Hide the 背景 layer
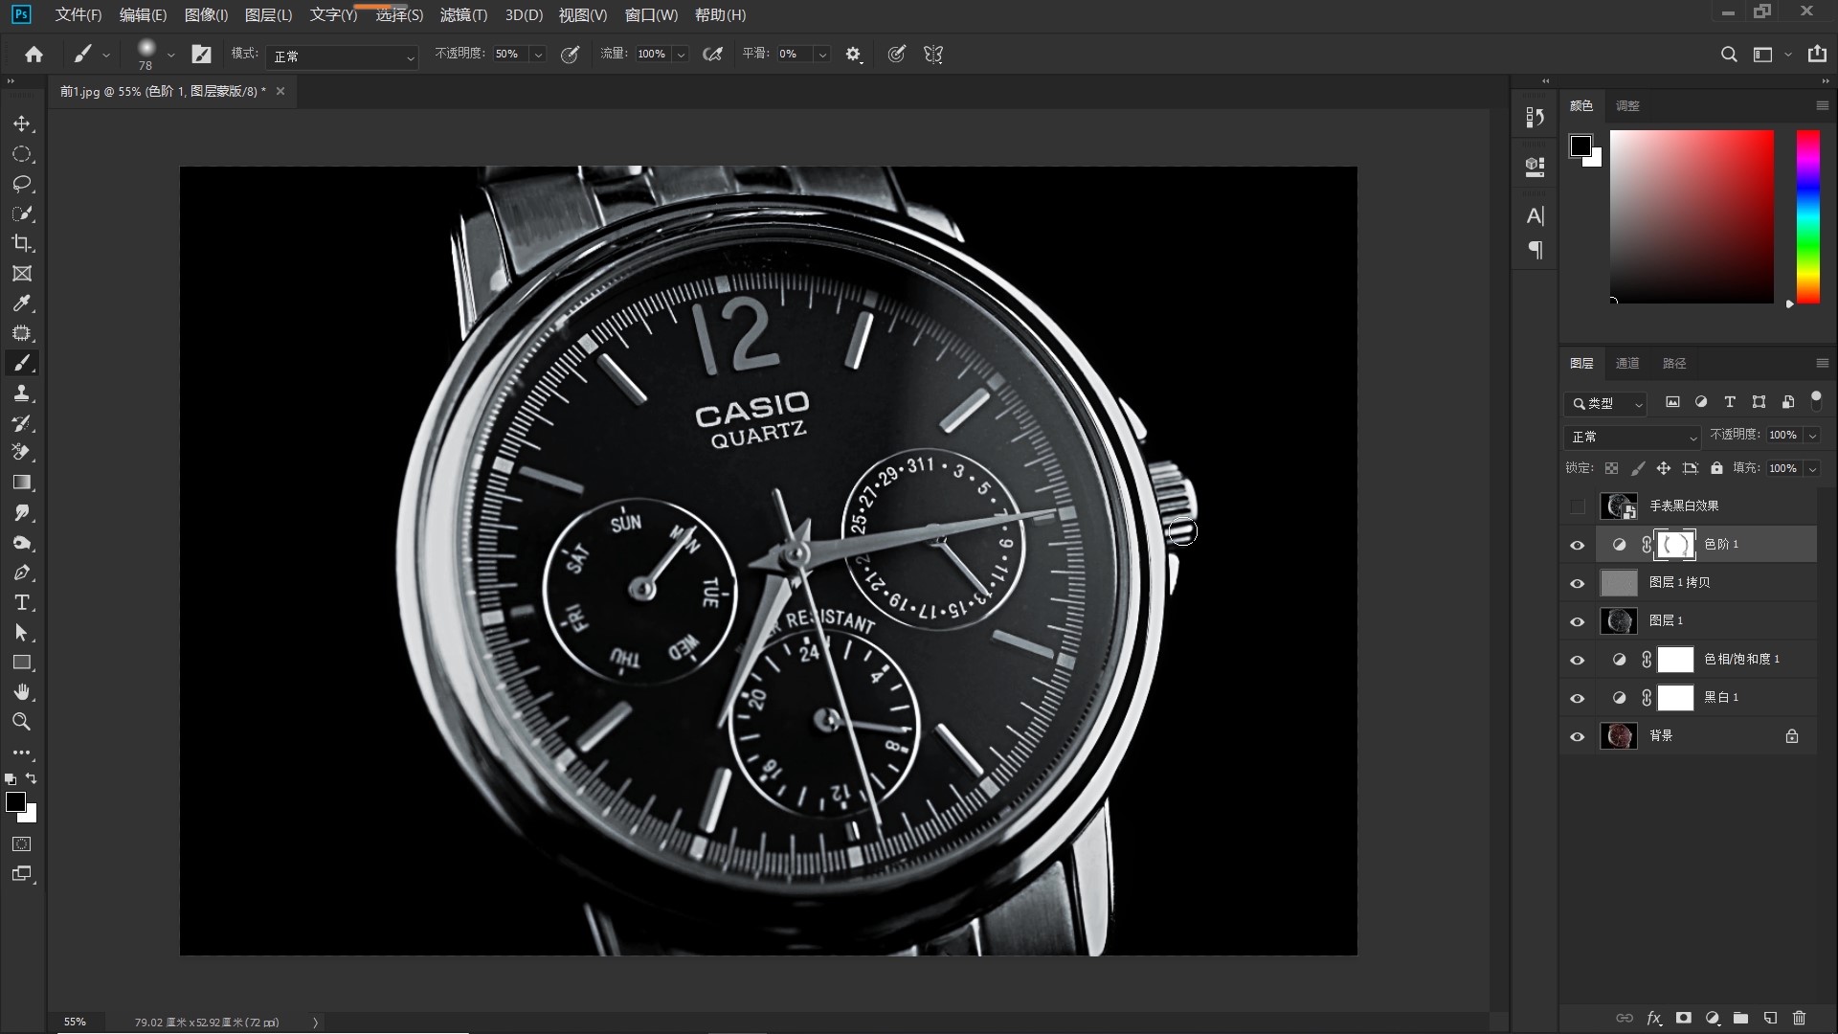1838x1034 pixels. point(1578,736)
